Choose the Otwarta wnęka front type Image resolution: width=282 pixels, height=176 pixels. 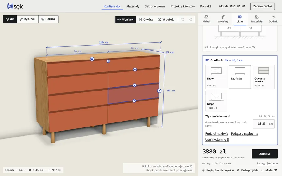tap(264, 77)
